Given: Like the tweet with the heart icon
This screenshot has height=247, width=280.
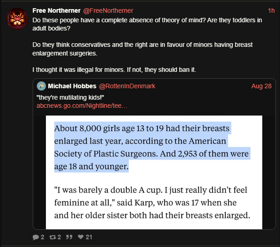Looking at the screenshot, I should [80, 237].
